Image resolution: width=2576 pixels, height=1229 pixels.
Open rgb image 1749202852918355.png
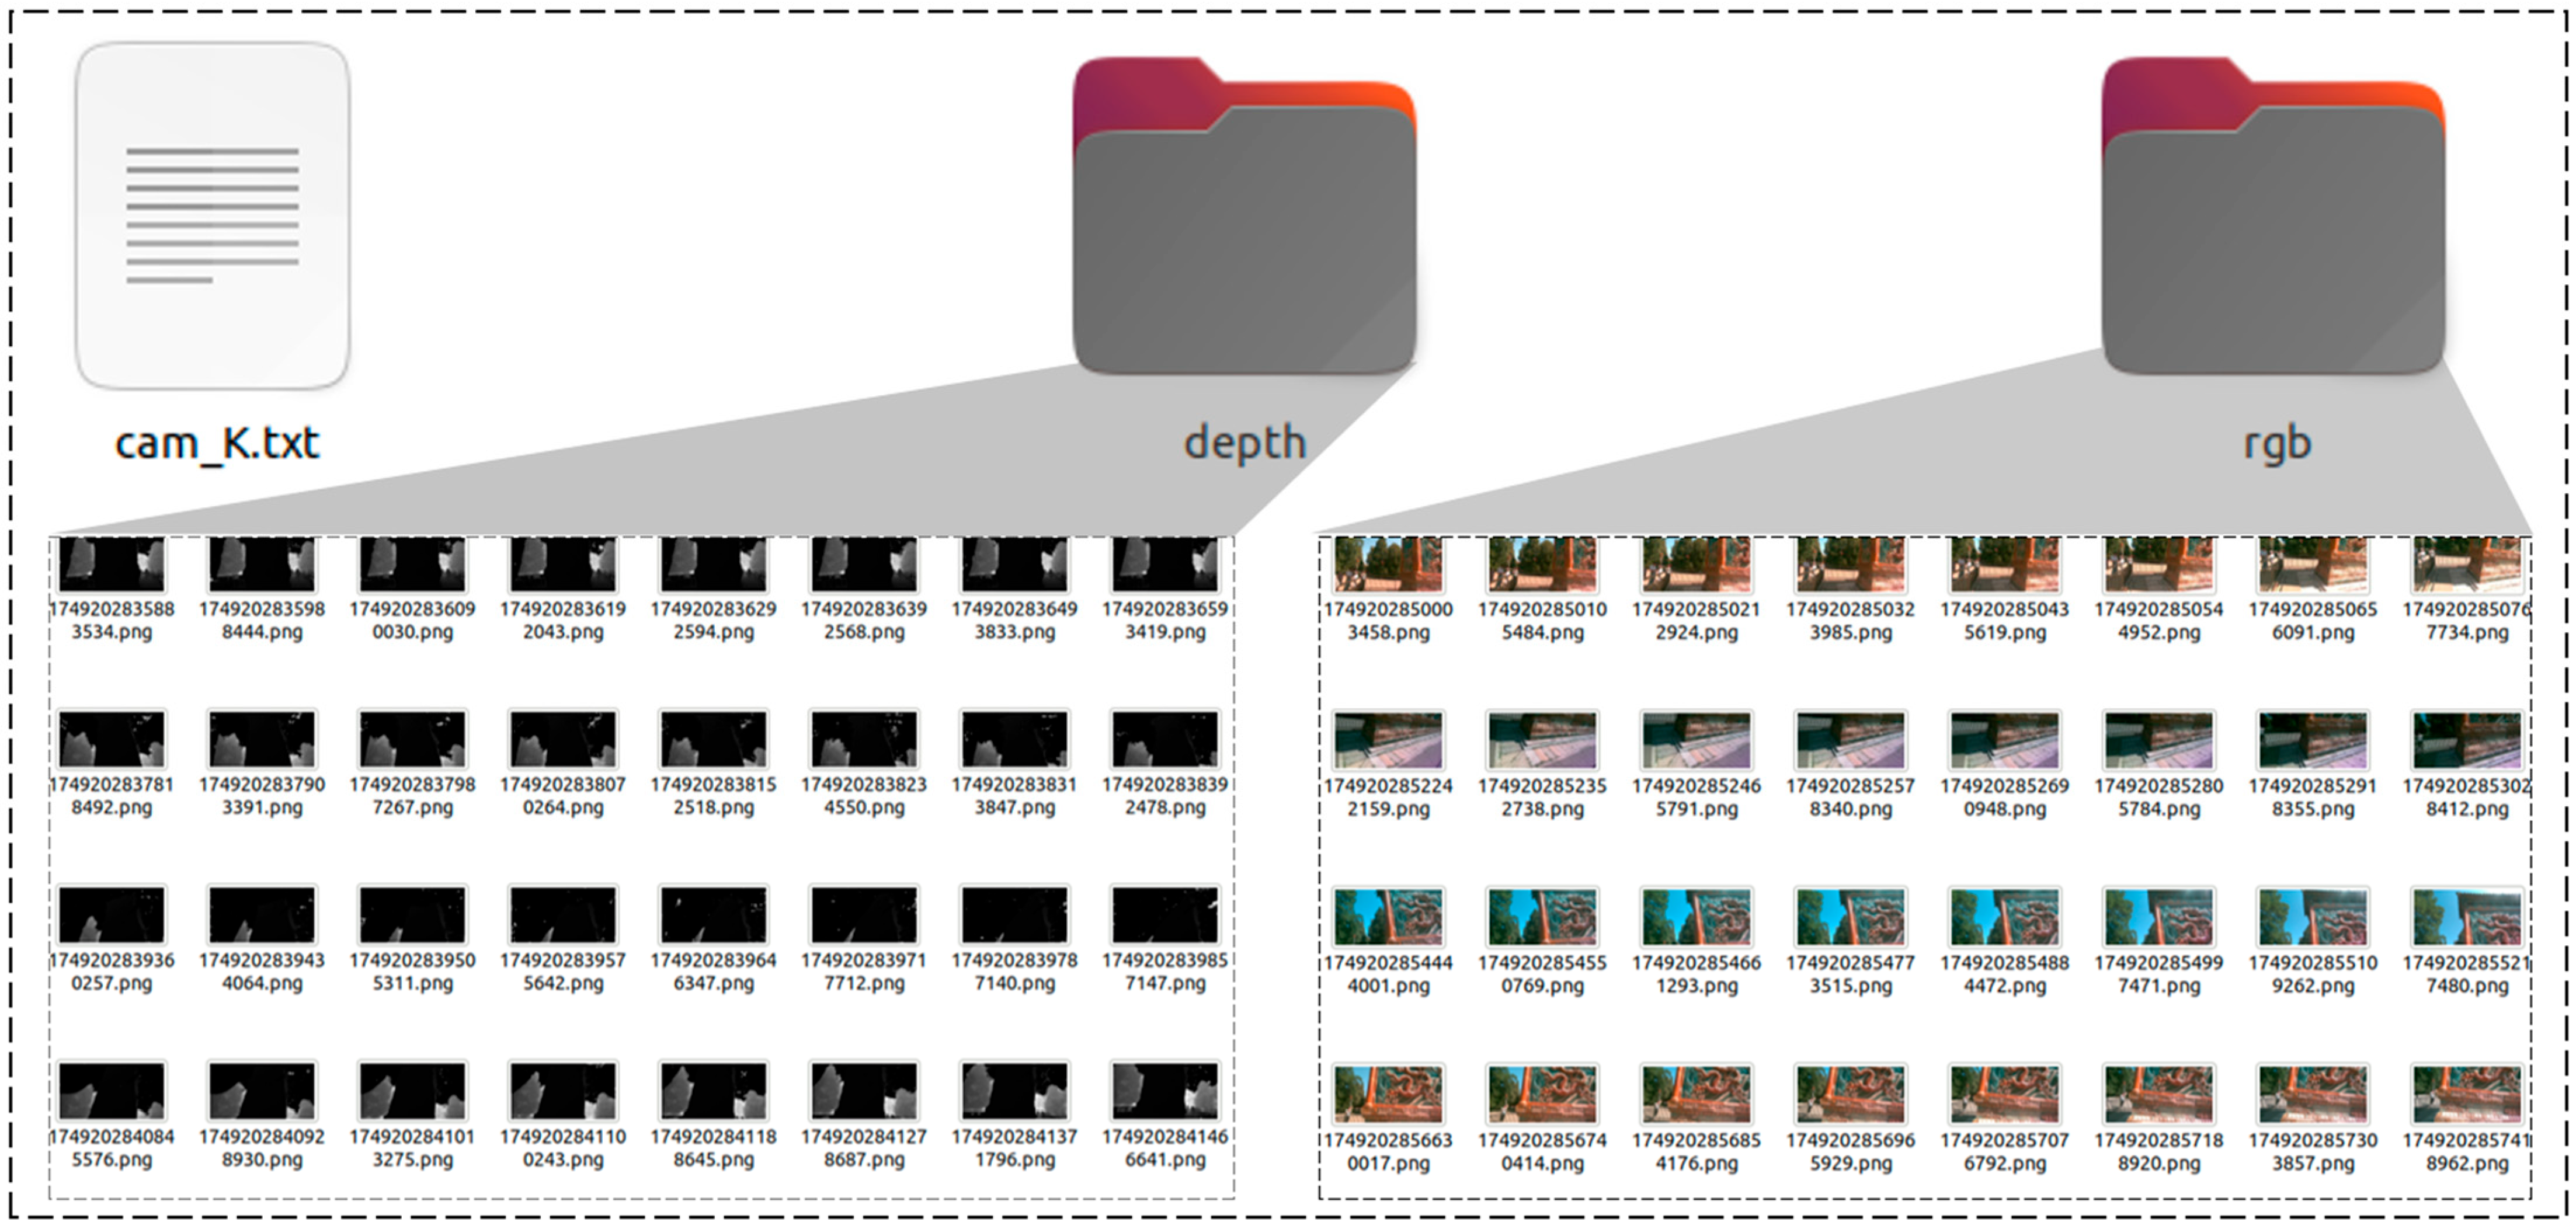[x=2312, y=741]
